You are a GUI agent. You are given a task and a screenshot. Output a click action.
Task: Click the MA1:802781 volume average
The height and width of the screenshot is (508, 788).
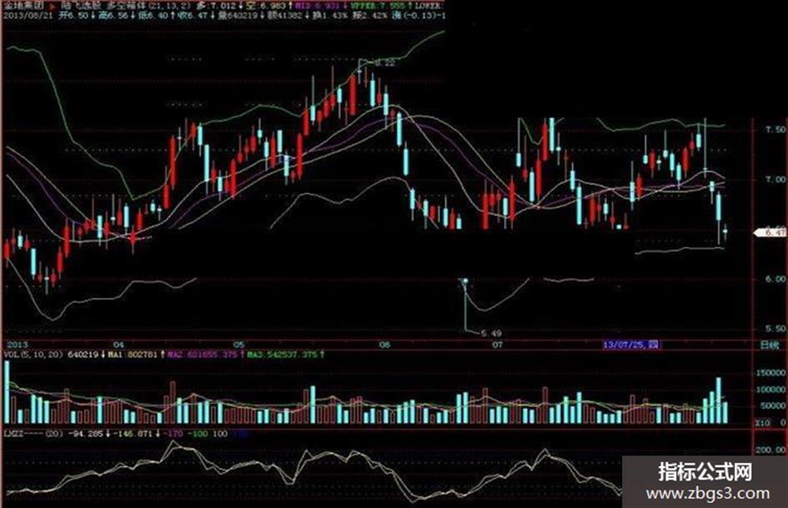134,355
